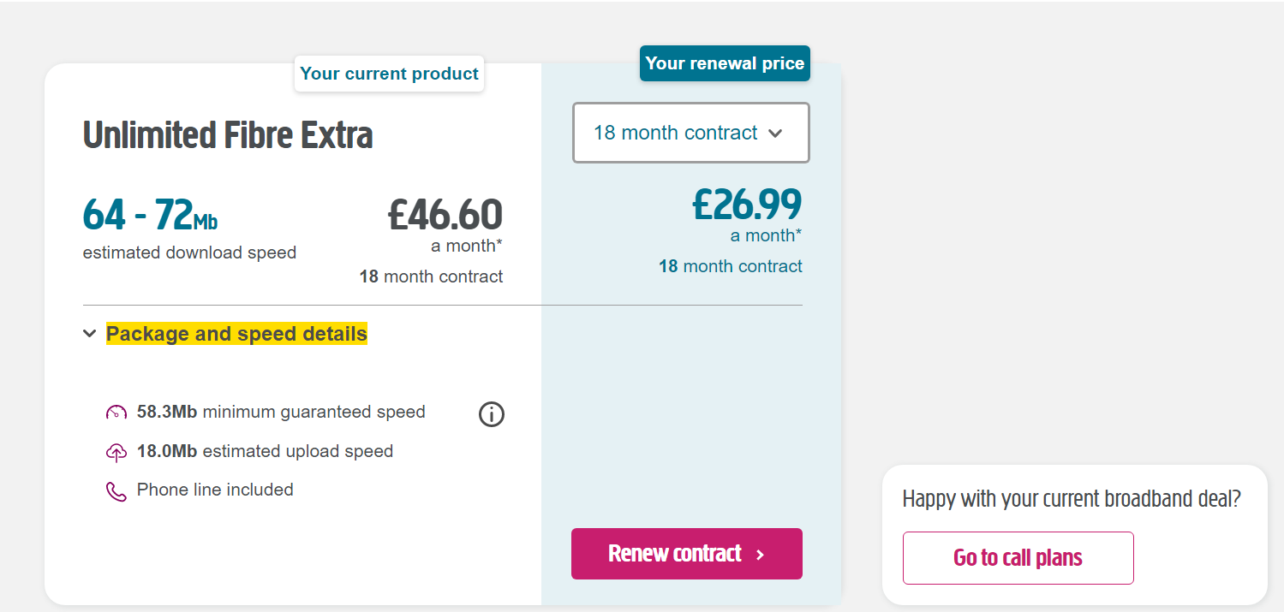
Task: Click the speedometer icon beside minimum guaranteed speed
Action: 116,412
